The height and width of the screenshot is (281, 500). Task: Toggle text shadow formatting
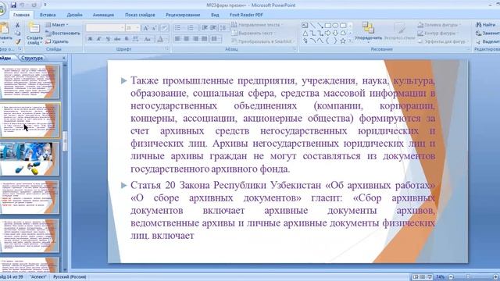coord(127,39)
